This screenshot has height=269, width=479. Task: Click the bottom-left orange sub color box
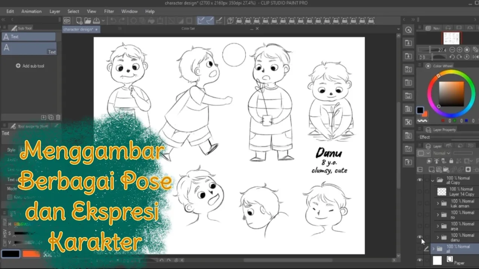31,254
